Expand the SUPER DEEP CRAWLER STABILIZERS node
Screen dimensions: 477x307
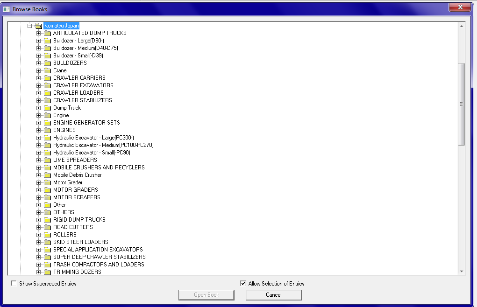pyautogui.click(x=38, y=257)
